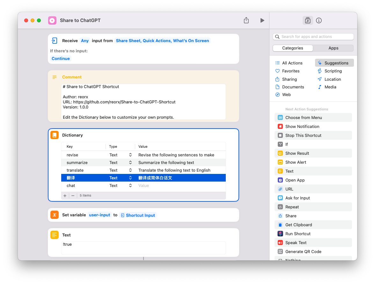375x284 pixels.
Task: Add the Text suggestion action
Action: 313,171
